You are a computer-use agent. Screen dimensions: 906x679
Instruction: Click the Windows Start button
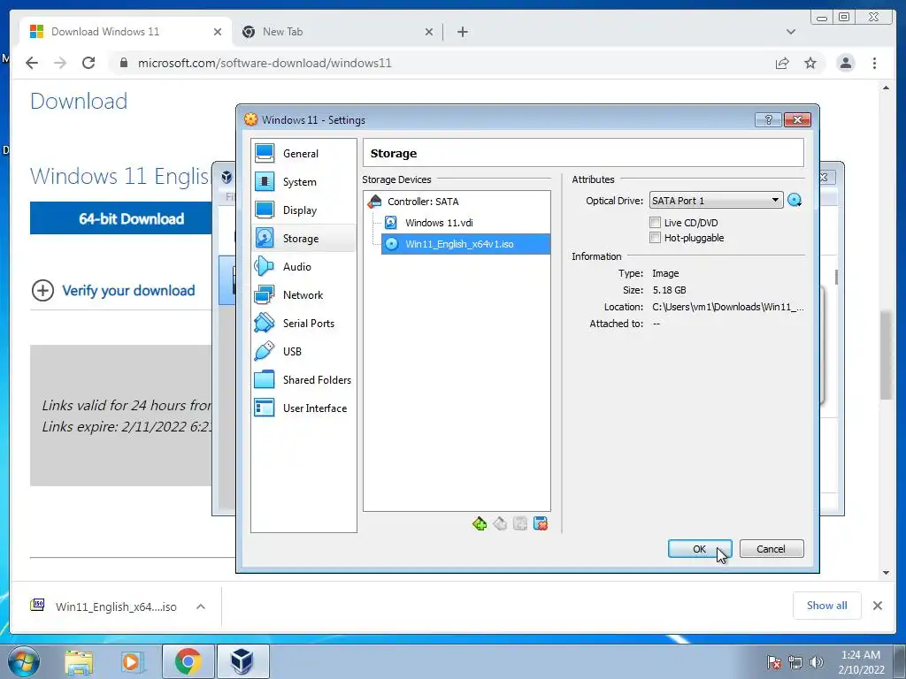click(23, 661)
